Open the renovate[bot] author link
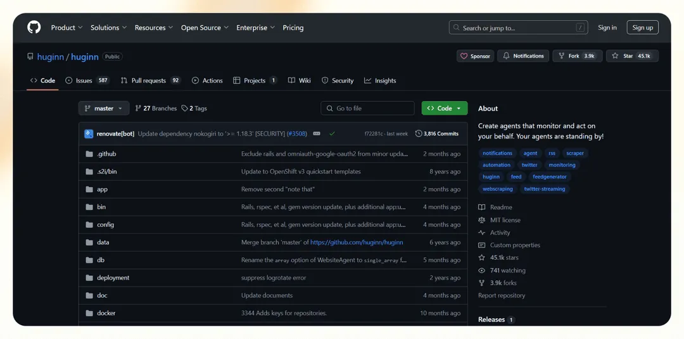Image resolution: width=684 pixels, height=339 pixels. point(116,134)
